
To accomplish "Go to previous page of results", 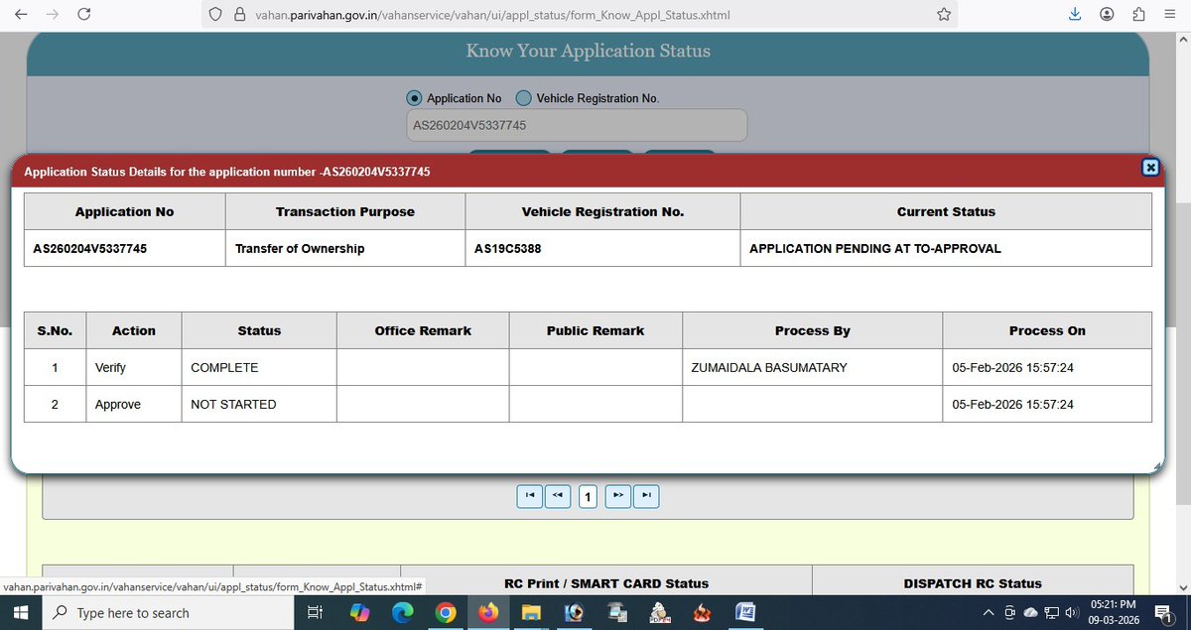I will [x=558, y=495].
